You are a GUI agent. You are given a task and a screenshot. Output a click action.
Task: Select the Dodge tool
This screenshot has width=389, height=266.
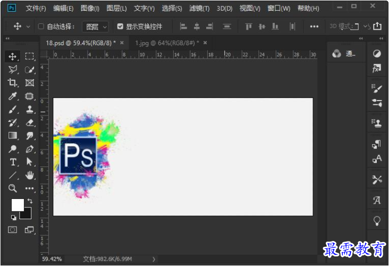(x=12, y=149)
